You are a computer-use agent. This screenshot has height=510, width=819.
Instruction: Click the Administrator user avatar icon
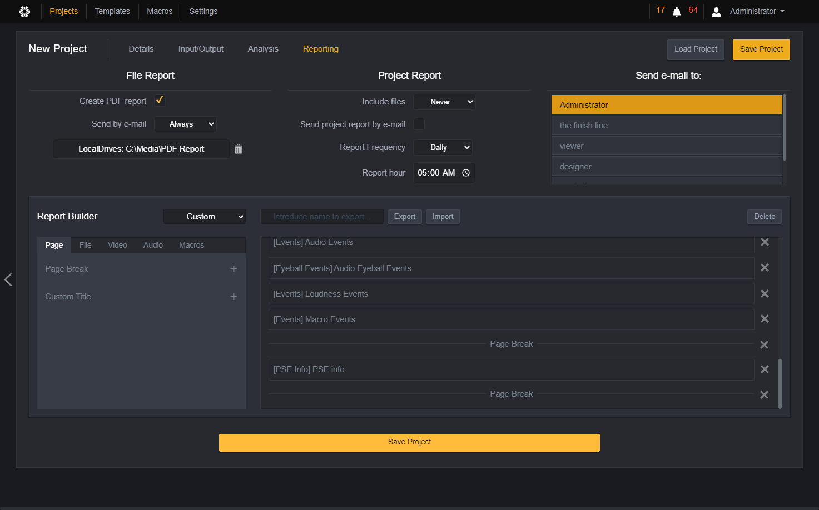click(716, 12)
